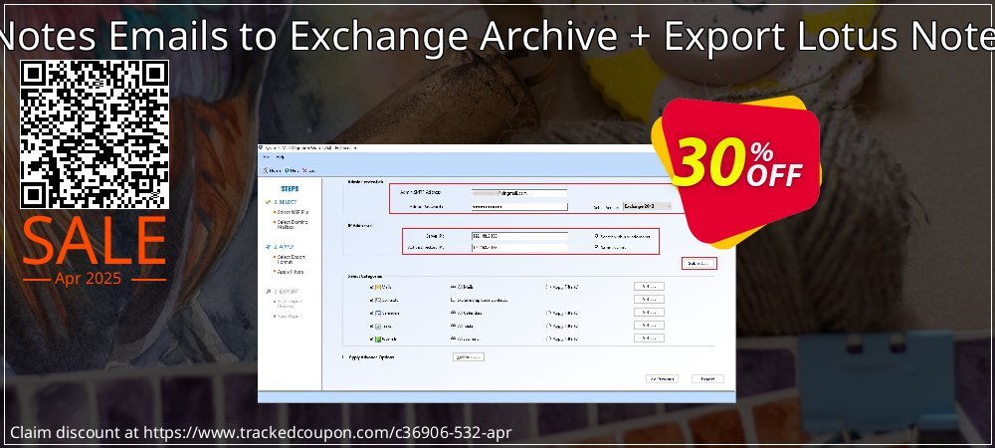Image resolution: width=995 pixels, height=448 pixels.
Task: Click the Export button
Action: pos(707,379)
